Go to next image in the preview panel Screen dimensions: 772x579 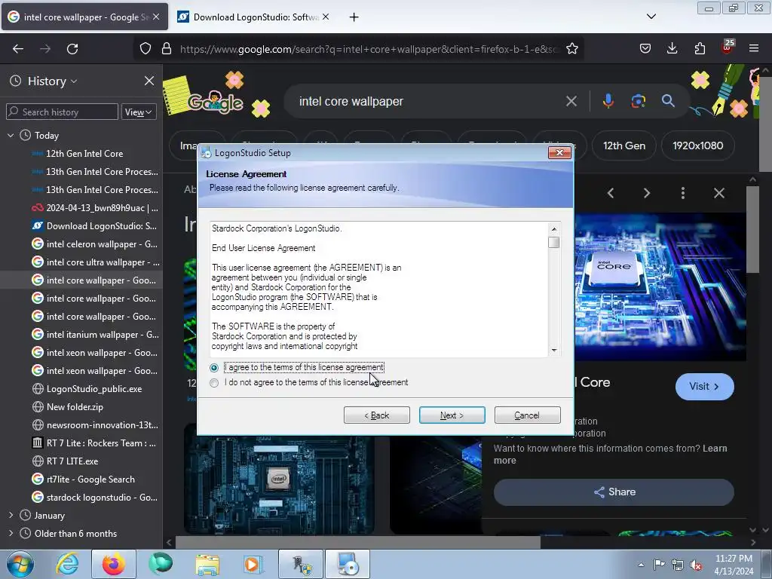click(647, 193)
